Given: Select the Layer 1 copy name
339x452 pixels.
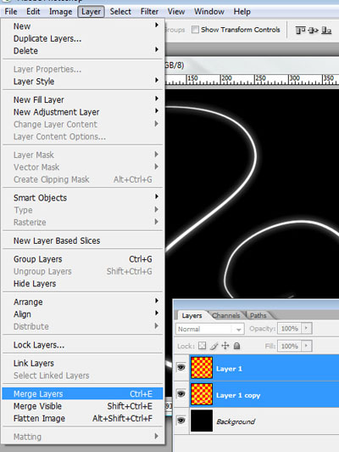Looking at the screenshot, I should pos(238,396).
